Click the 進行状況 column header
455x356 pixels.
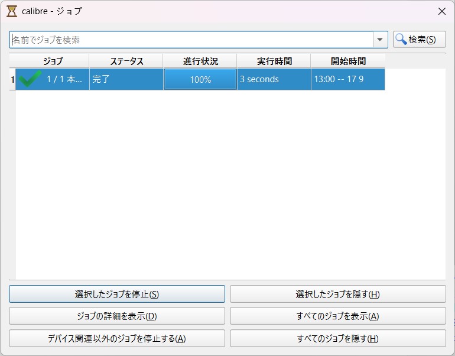pos(200,61)
